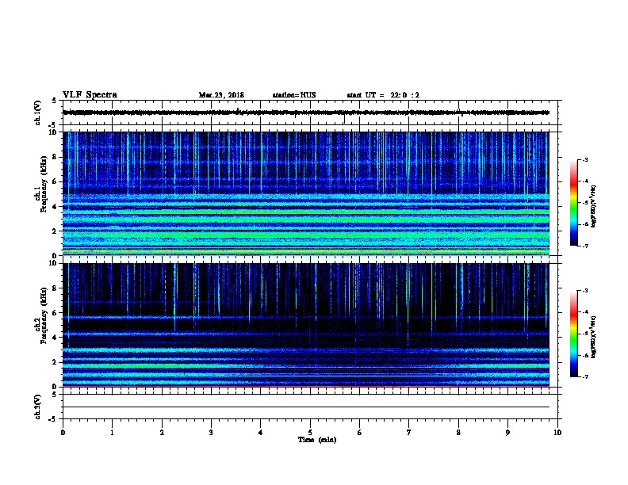Click the flat ch.3 voltage line

click(x=305, y=407)
